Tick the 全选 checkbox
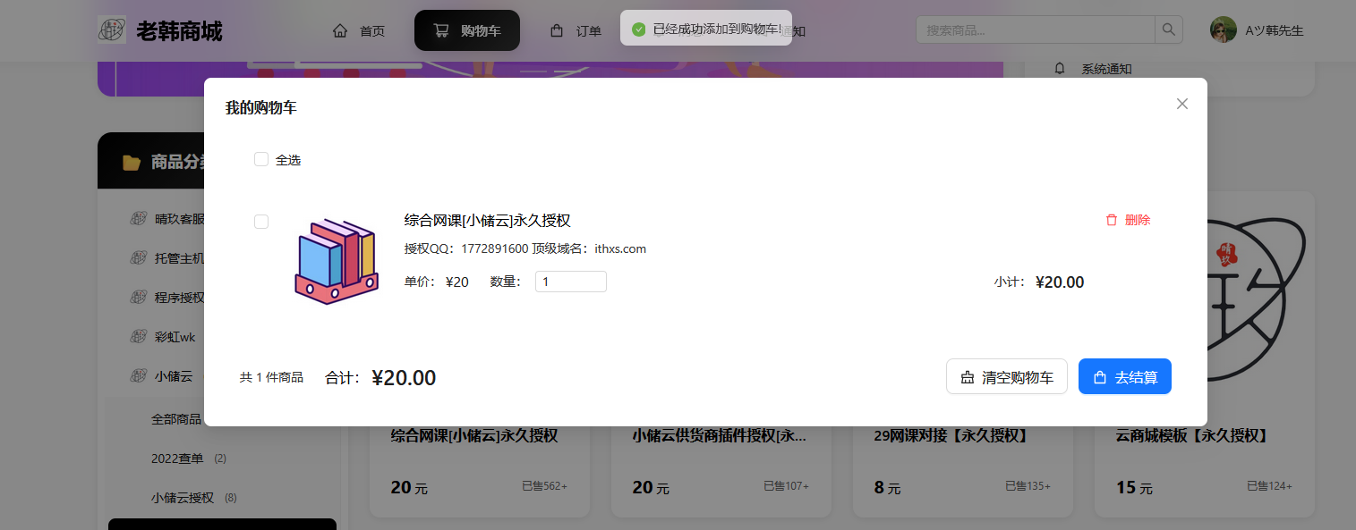 [261, 159]
